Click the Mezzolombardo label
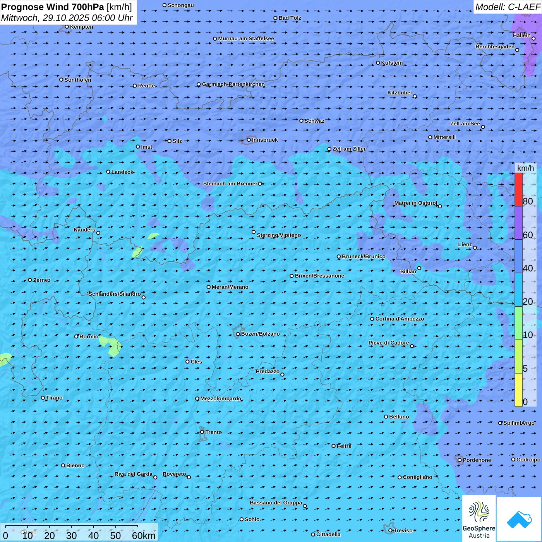 click(221, 398)
